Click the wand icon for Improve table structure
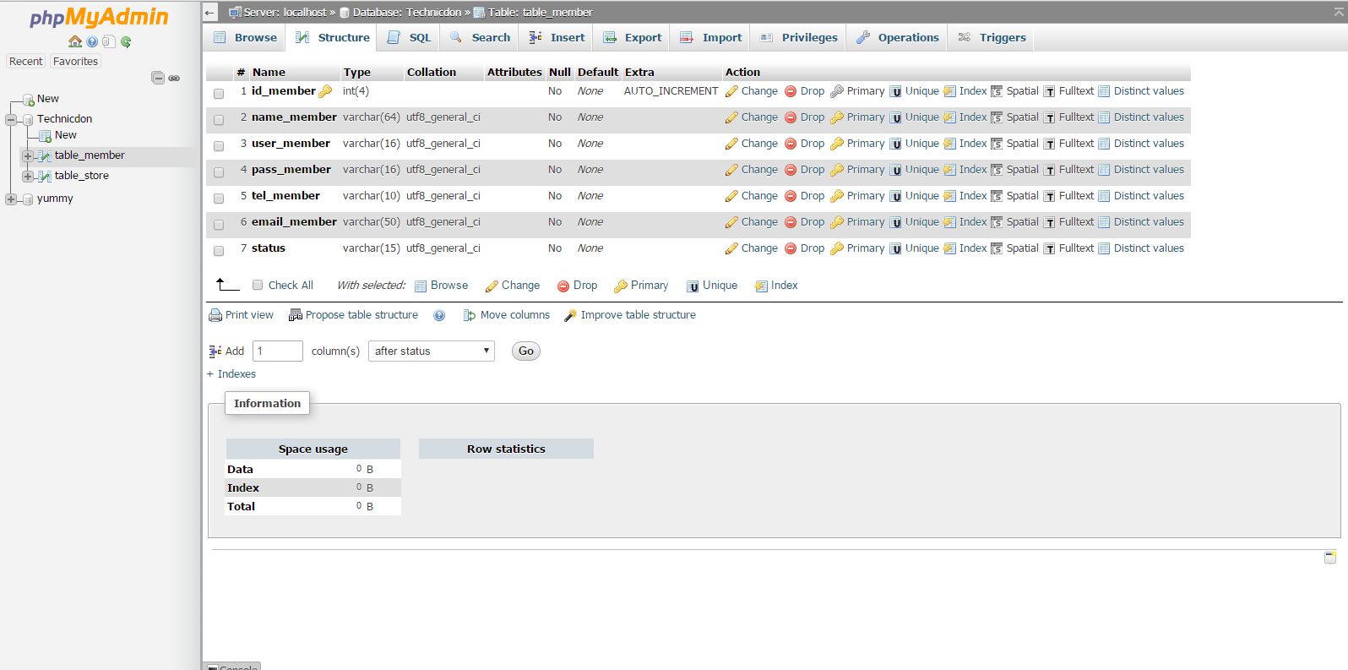1348x670 pixels. (x=571, y=315)
